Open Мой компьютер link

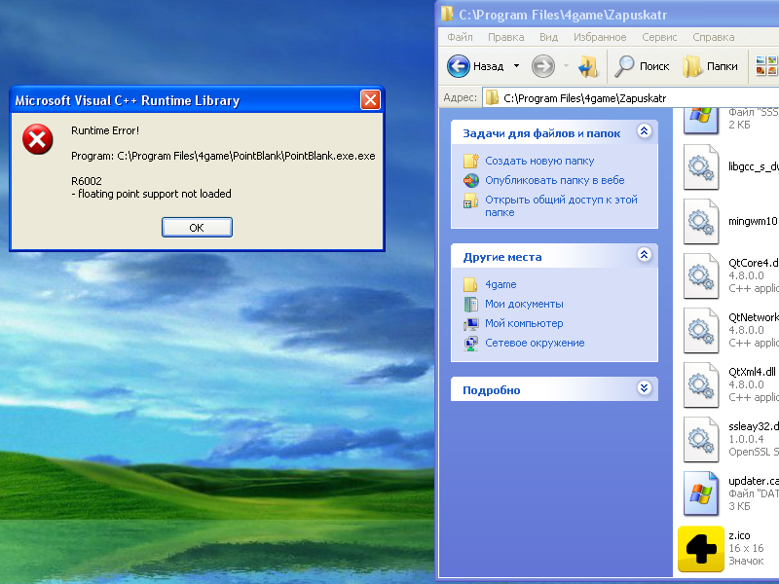point(524,323)
